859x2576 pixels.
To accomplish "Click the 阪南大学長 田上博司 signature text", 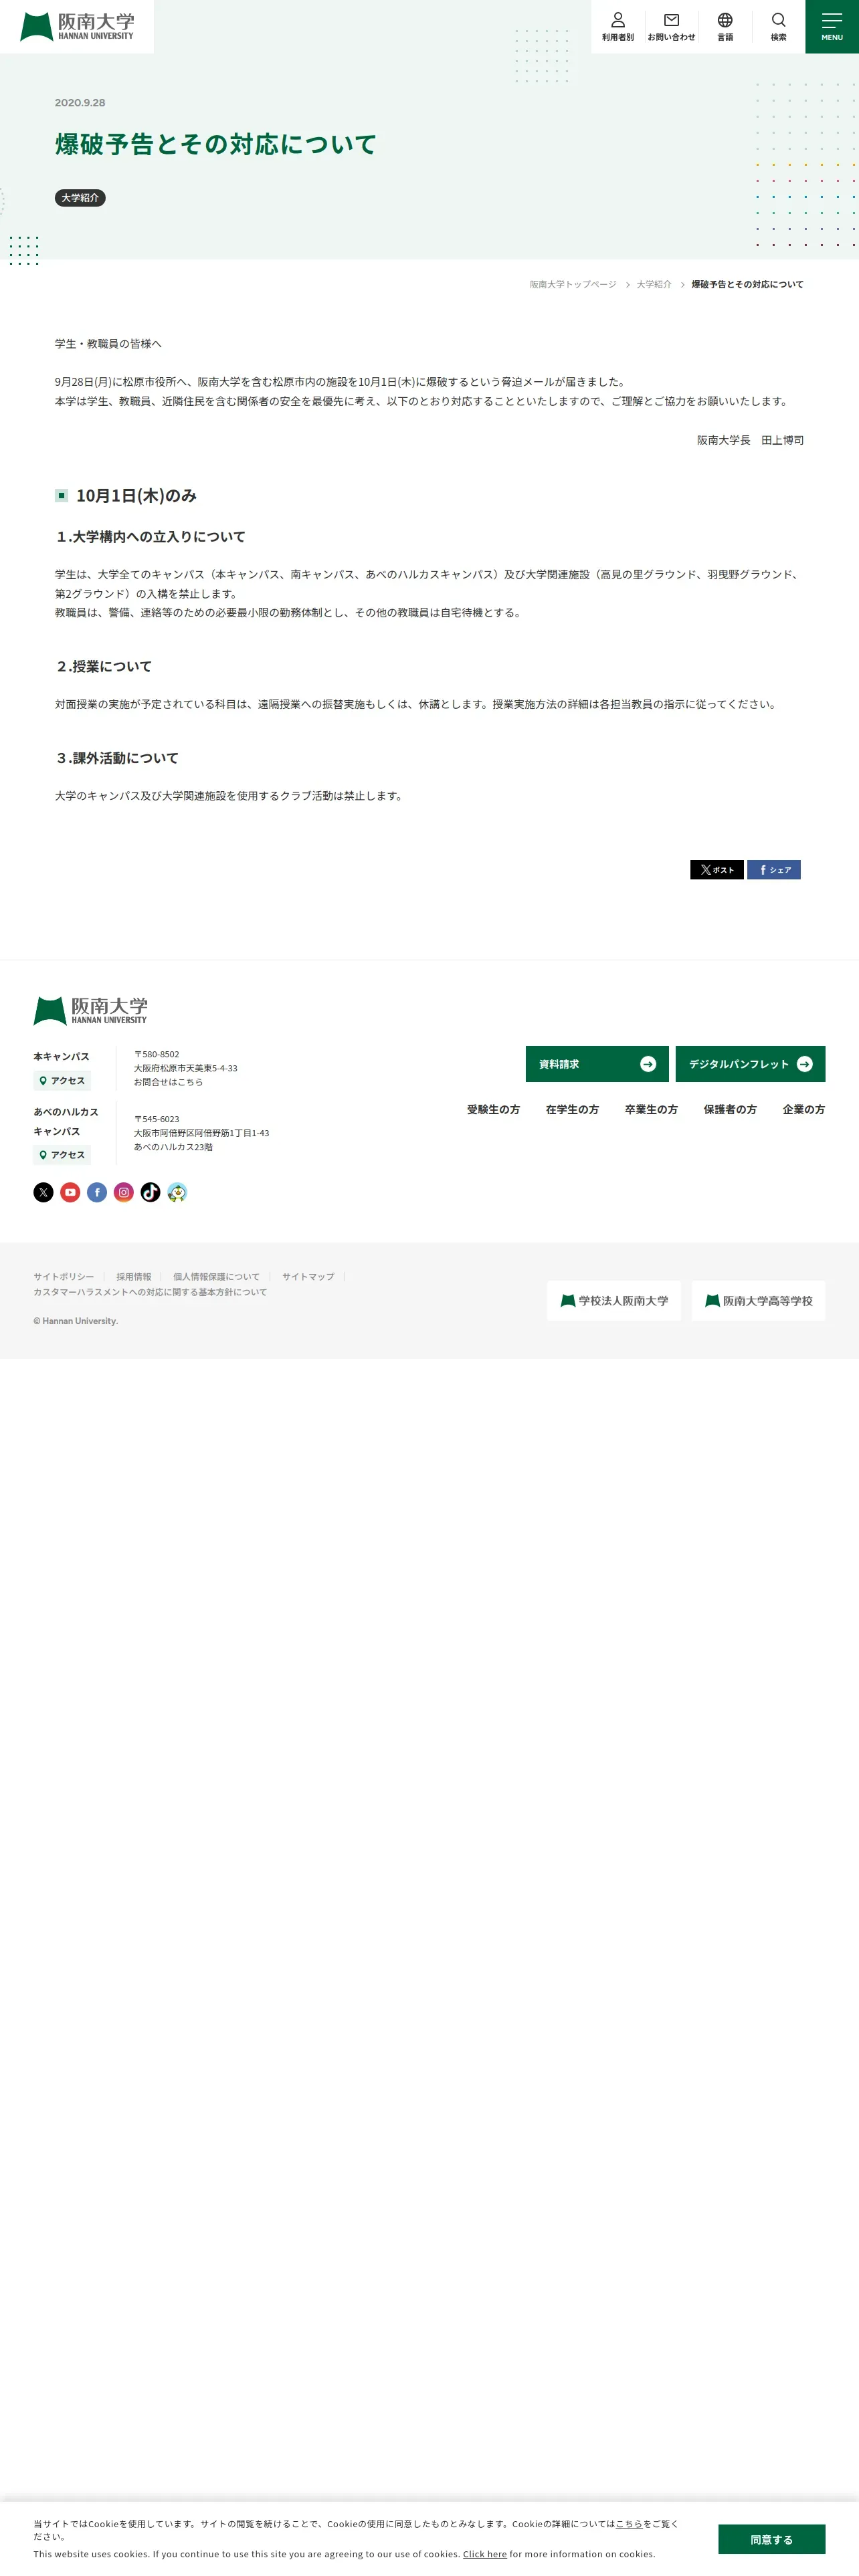I will (x=750, y=440).
